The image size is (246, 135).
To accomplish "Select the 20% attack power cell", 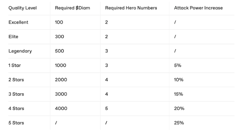I will [179, 108].
